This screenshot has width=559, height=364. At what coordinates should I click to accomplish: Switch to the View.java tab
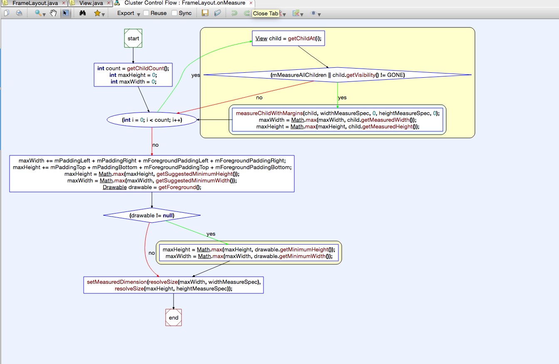click(91, 3)
